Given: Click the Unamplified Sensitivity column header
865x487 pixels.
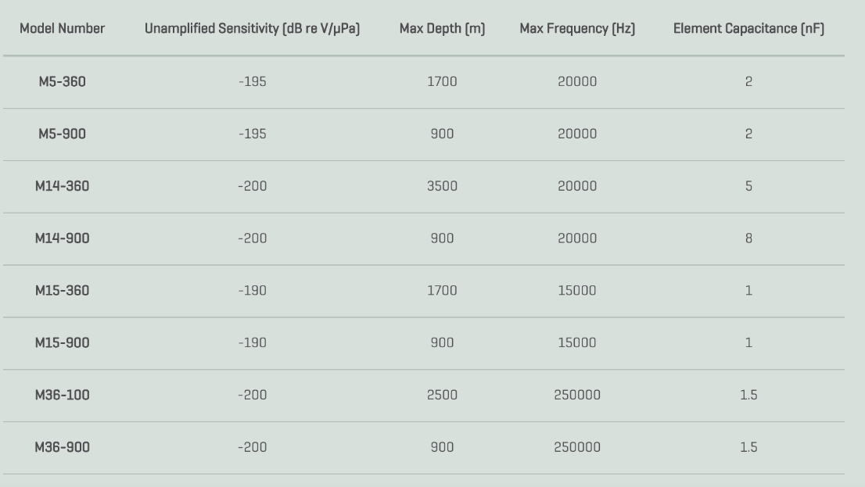Looking at the screenshot, I should (x=252, y=29).
